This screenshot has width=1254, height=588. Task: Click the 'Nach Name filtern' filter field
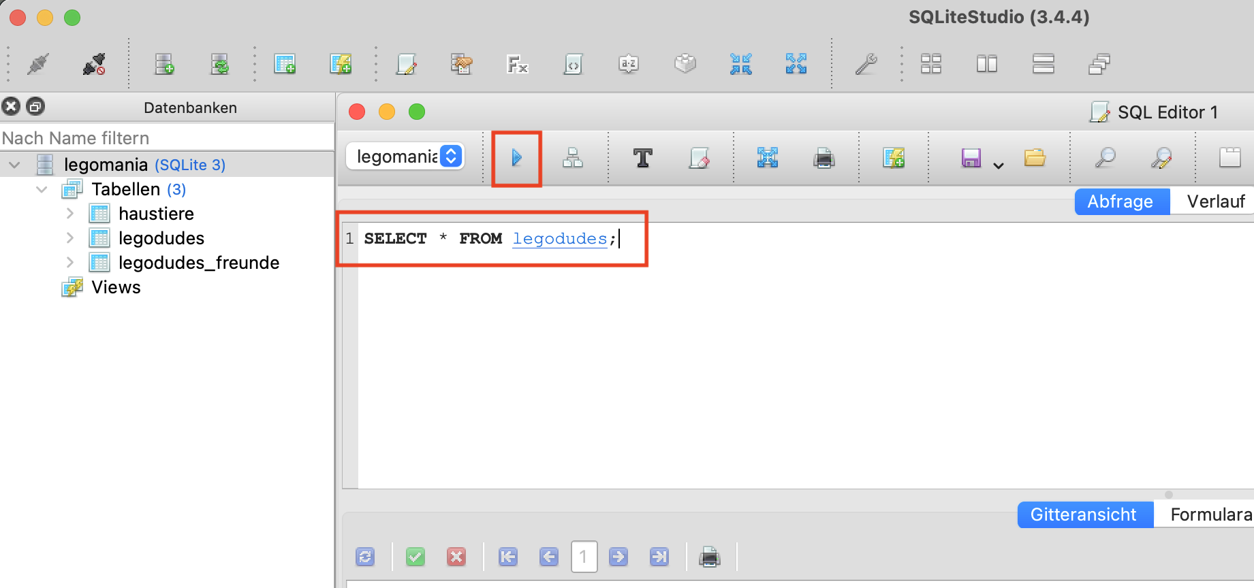click(167, 138)
